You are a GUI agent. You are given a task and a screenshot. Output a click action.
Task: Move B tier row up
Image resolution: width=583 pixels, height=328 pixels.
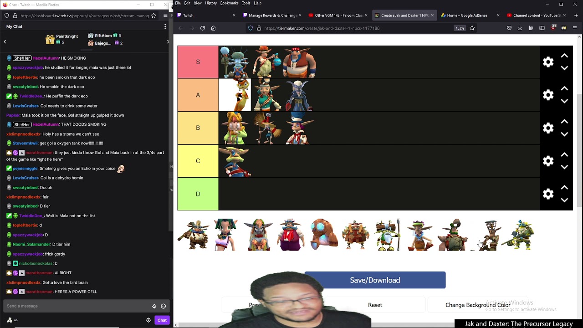564,122
